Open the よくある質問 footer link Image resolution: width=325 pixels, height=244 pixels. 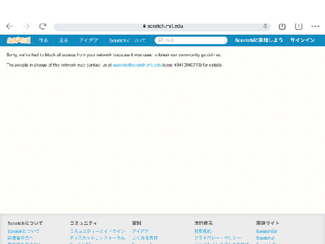pyautogui.click(x=145, y=238)
